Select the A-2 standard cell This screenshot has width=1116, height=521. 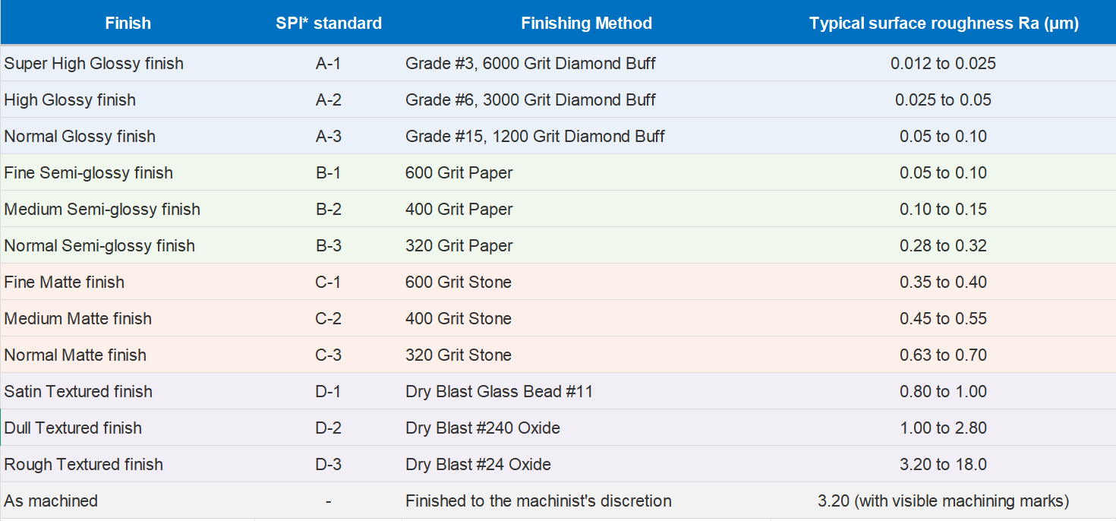[x=329, y=100]
